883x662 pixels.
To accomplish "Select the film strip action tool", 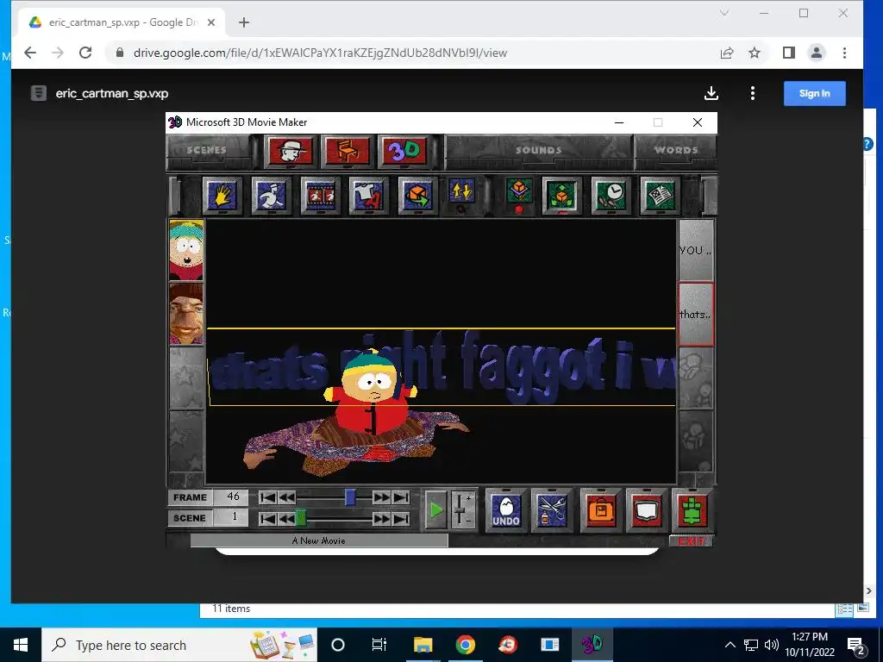I will point(320,196).
